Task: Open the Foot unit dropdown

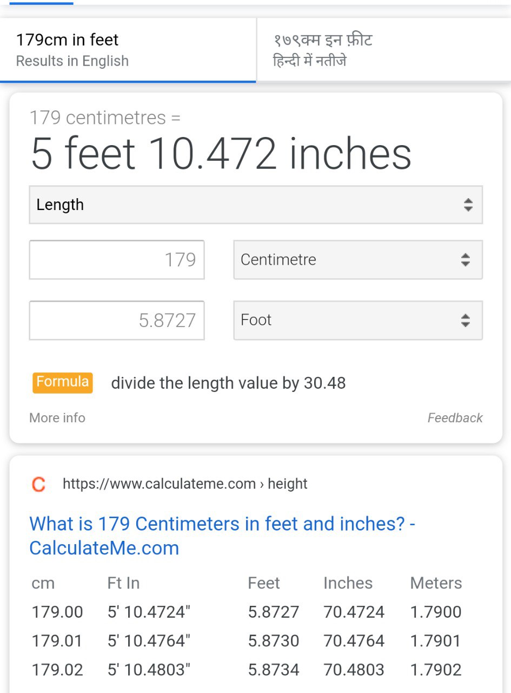Action: [357, 321]
